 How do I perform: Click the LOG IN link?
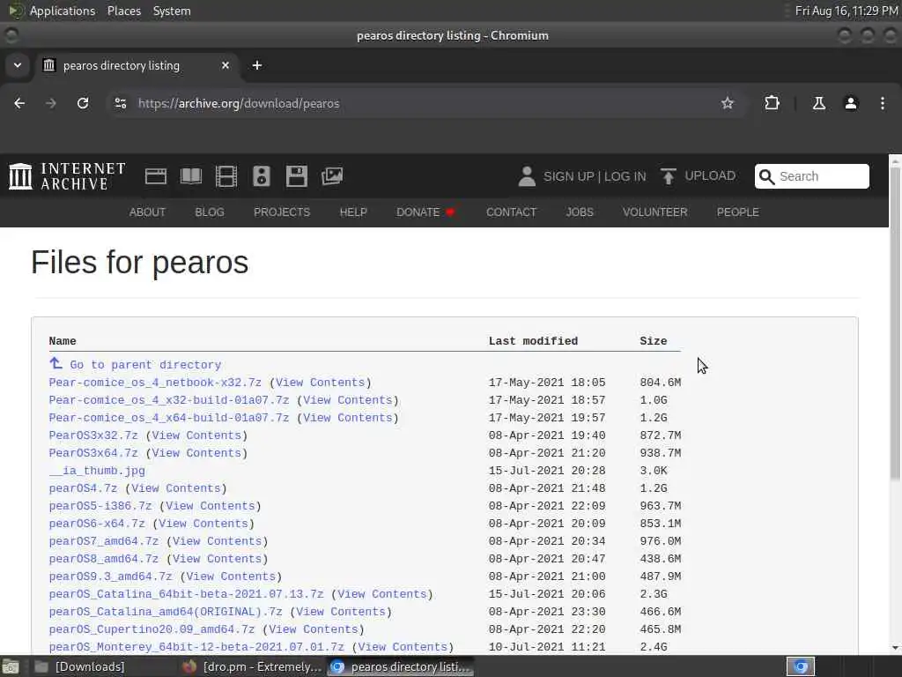point(625,176)
